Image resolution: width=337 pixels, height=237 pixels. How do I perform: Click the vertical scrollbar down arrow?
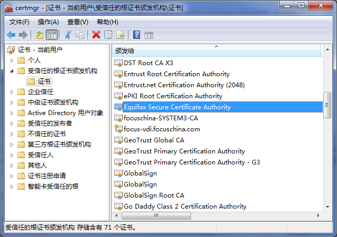point(328,207)
